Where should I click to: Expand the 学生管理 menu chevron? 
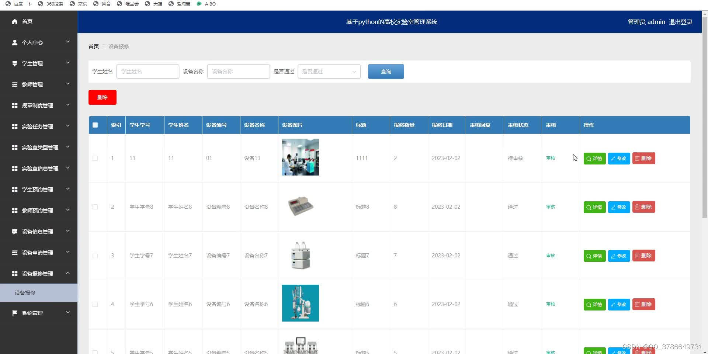(x=68, y=63)
